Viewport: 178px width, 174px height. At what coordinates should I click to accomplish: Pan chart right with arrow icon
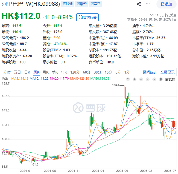tap(154, 79)
